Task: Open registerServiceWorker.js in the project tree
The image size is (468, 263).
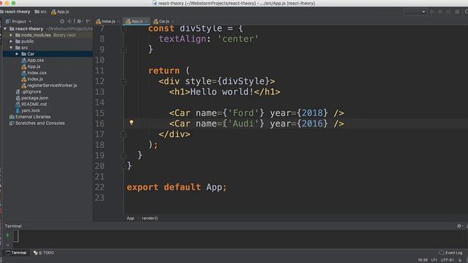Action: (x=52, y=85)
